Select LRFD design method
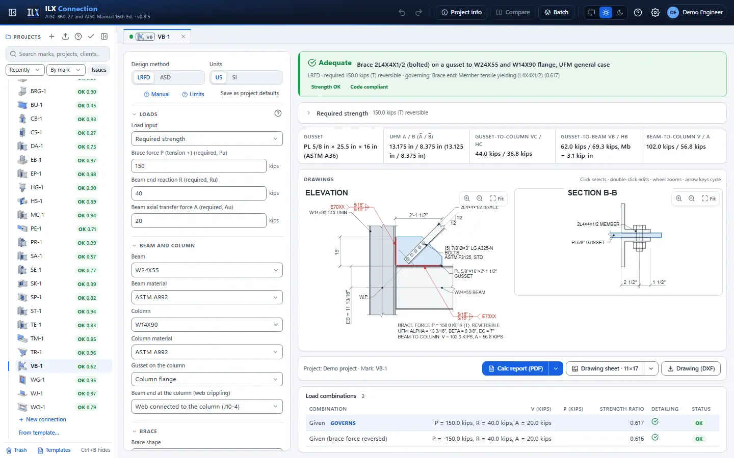Image resolution: width=734 pixels, height=458 pixels. 144,77
